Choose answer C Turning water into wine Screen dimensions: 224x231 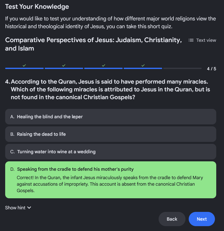click(x=111, y=152)
